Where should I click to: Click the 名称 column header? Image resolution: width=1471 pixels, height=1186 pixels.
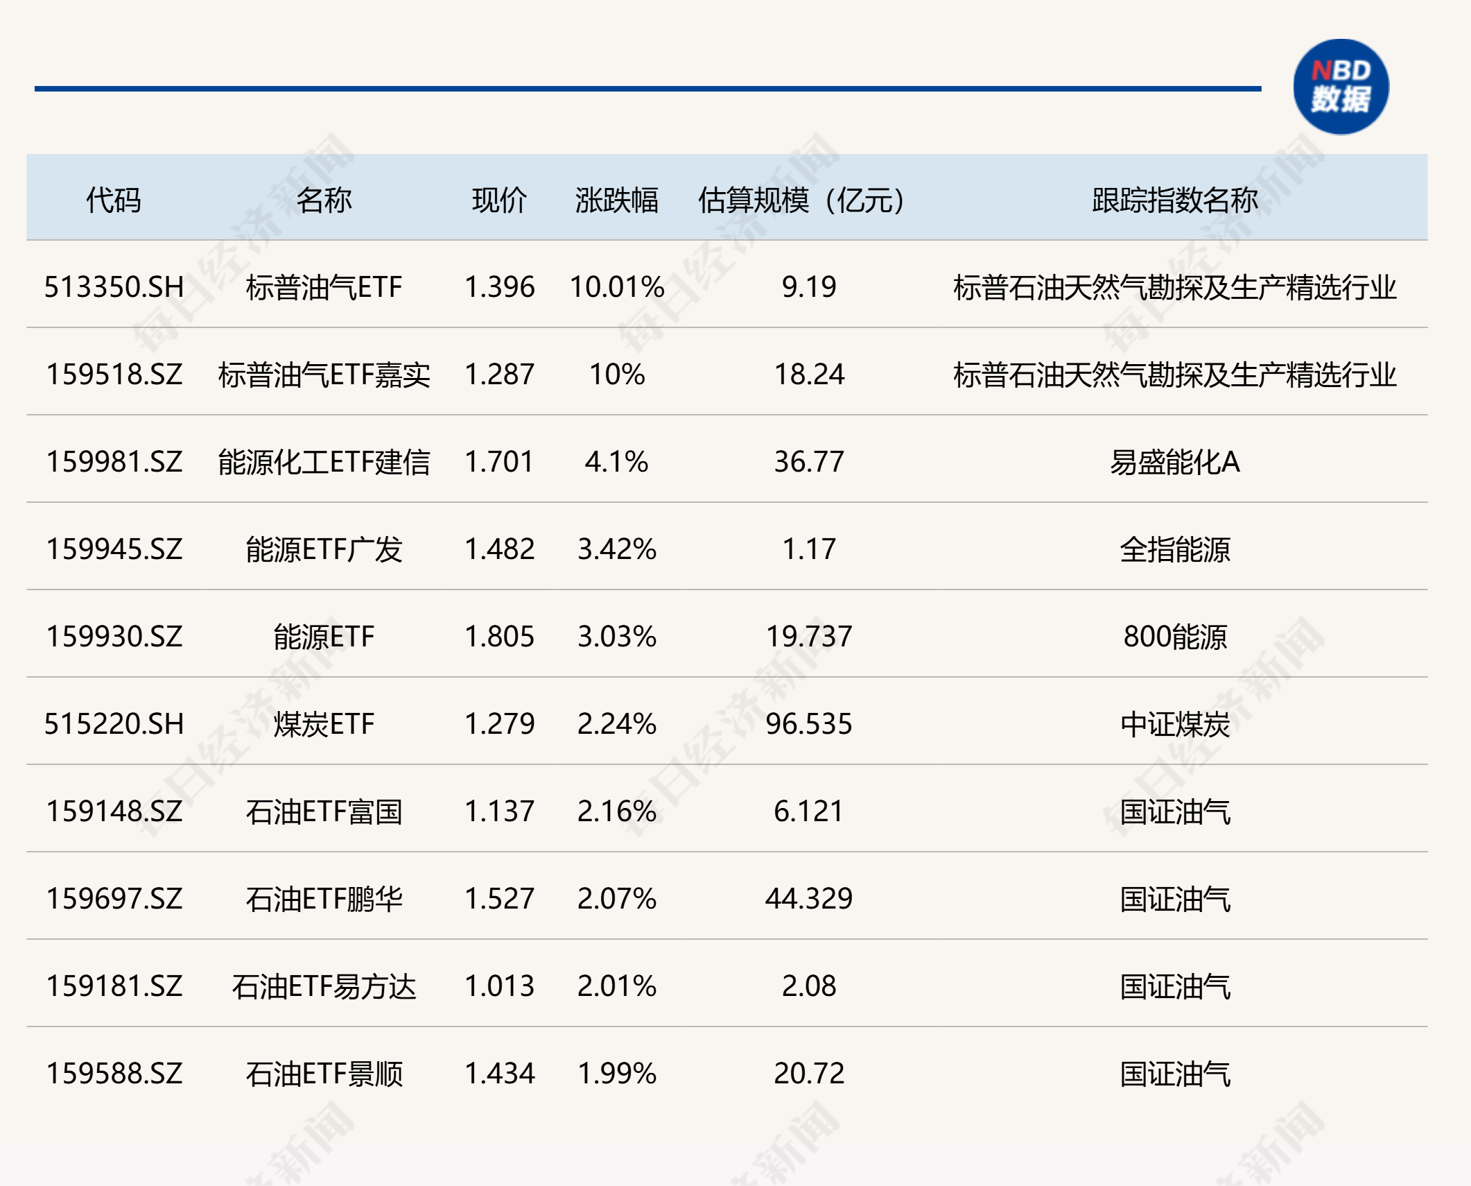click(x=324, y=200)
